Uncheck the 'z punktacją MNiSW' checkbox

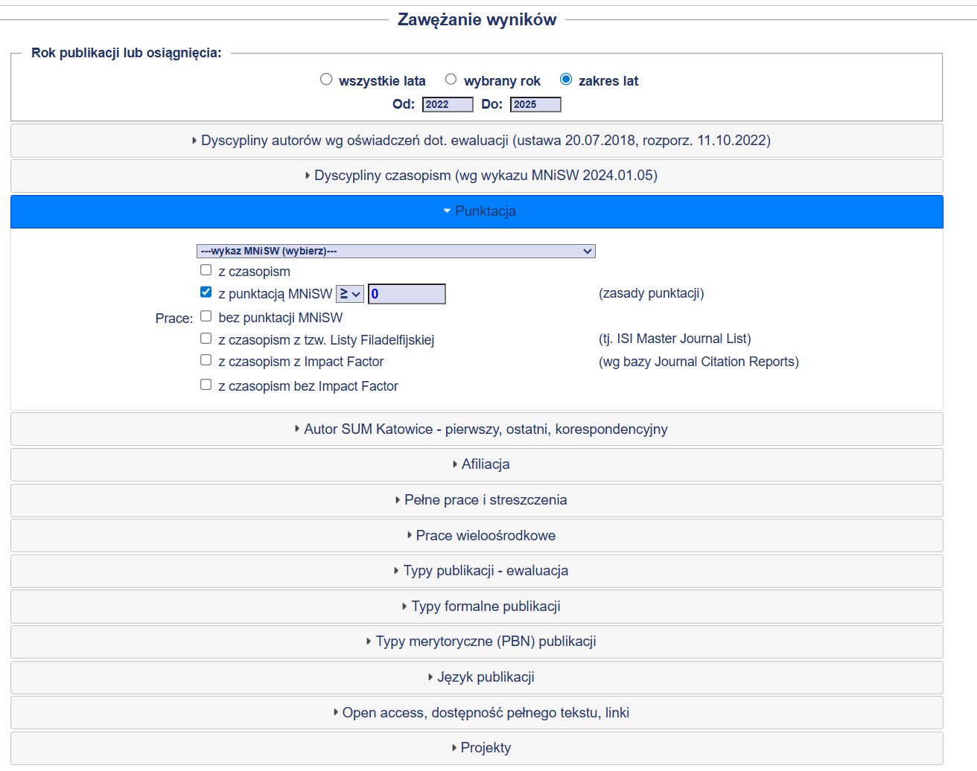[206, 292]
